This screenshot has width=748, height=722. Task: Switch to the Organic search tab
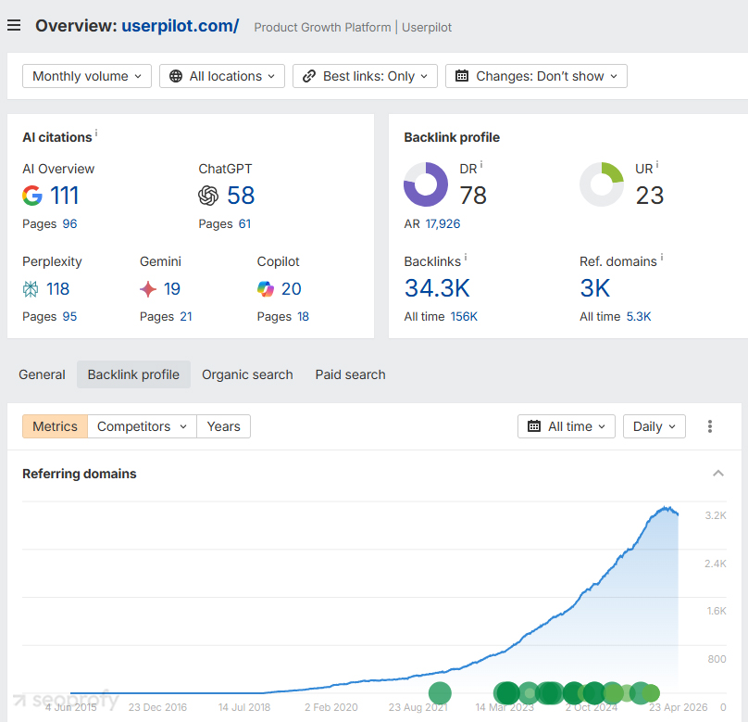pyautogui.click(x=247, y=374)
